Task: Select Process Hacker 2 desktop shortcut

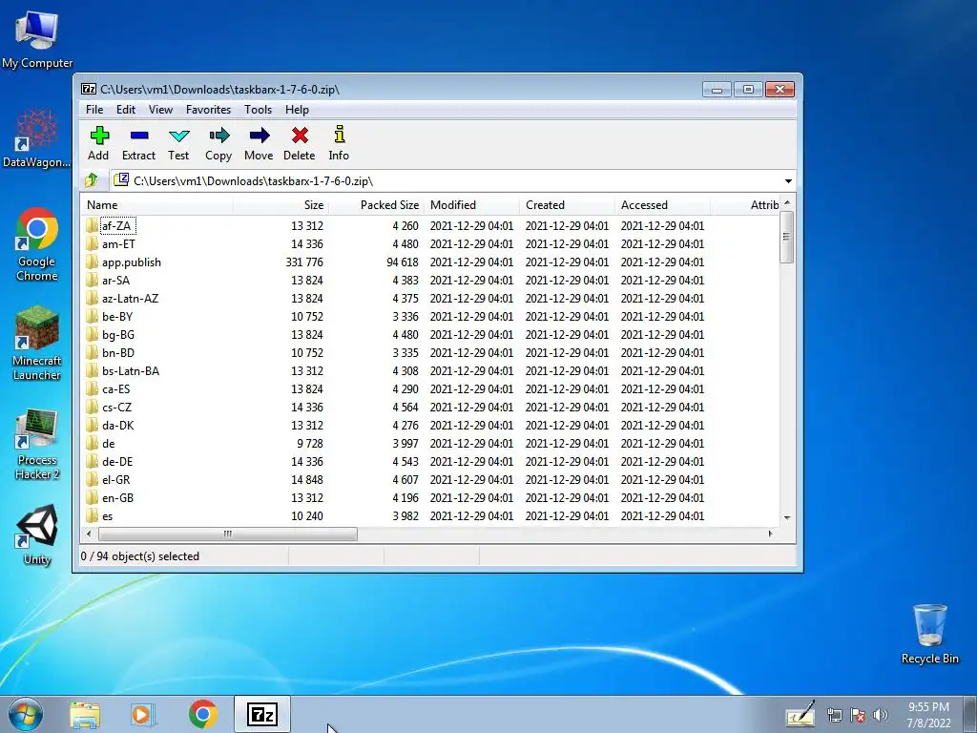Action: [37, 444]
